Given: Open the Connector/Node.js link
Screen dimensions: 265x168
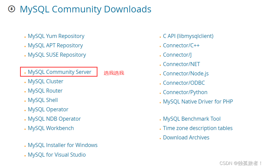Looking at the screenshot, I should tap(186, 74).
